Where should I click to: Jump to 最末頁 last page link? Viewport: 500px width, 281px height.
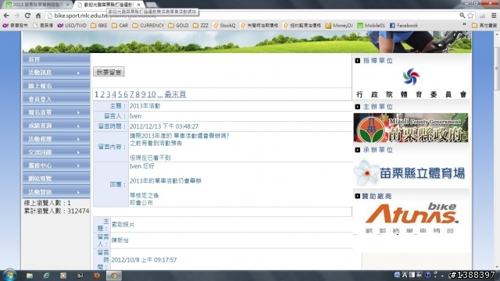click(175, 94)
